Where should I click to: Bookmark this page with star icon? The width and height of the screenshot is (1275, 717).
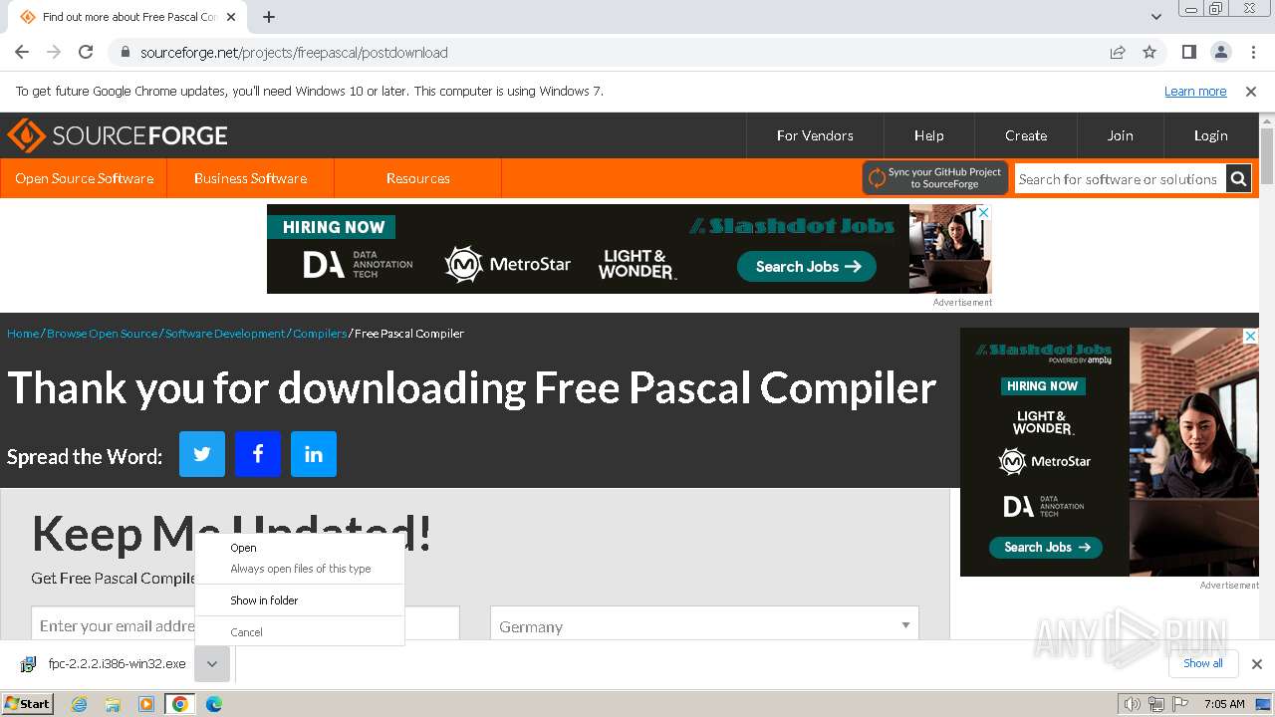[x=1149, y=52]
